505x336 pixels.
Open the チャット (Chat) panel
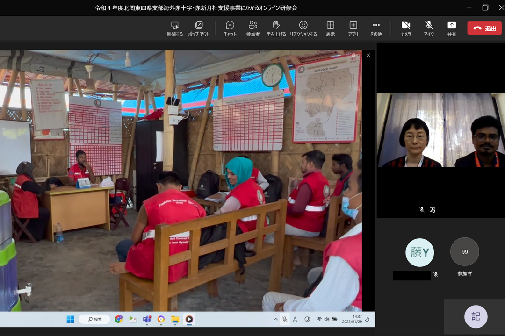point(230,29)
